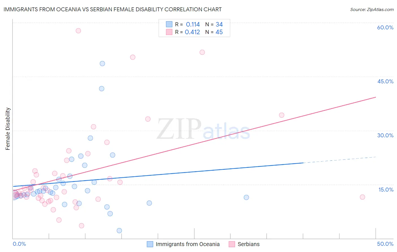Select the Immigrants from Oceania legend label

tap(187, 244)
